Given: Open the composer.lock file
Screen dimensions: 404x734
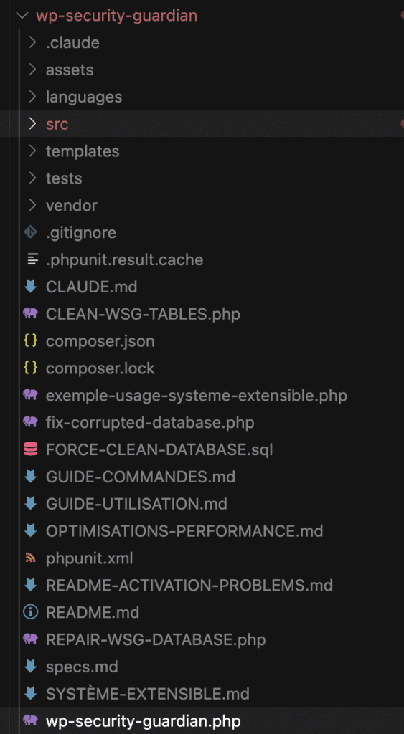Looking at the screenshot, I should [x=202, y=368].
